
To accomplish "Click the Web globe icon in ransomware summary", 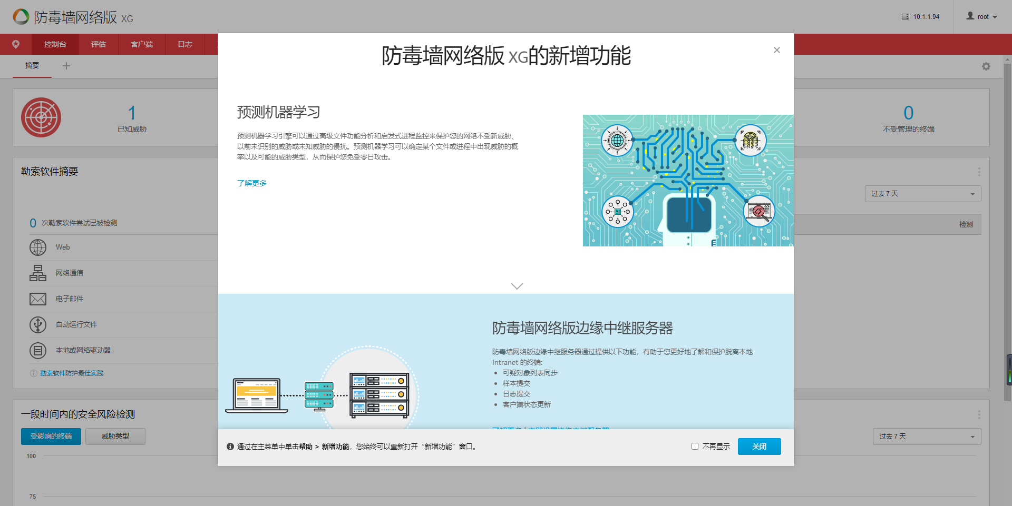I will pyautogui.click(x=37, y=247).
